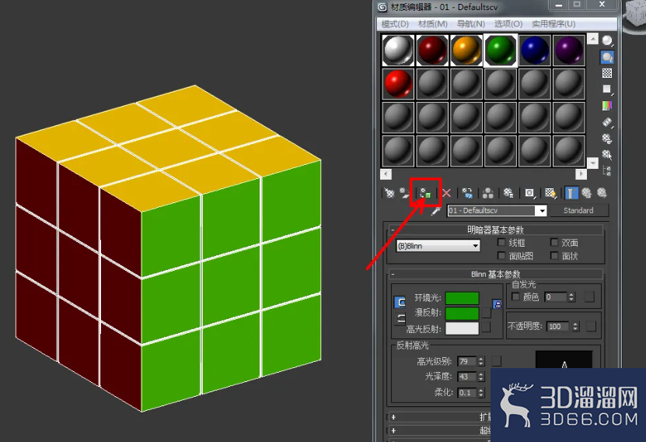Viewport: 646px width, 442px height.
Task: Open the Material ID Channel flyout
Action: click(530, 193)
